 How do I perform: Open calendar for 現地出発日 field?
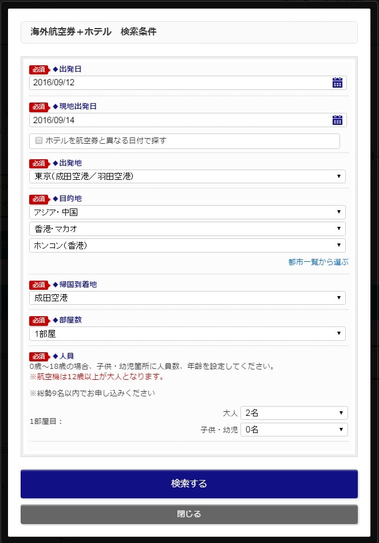coord(337,120)
